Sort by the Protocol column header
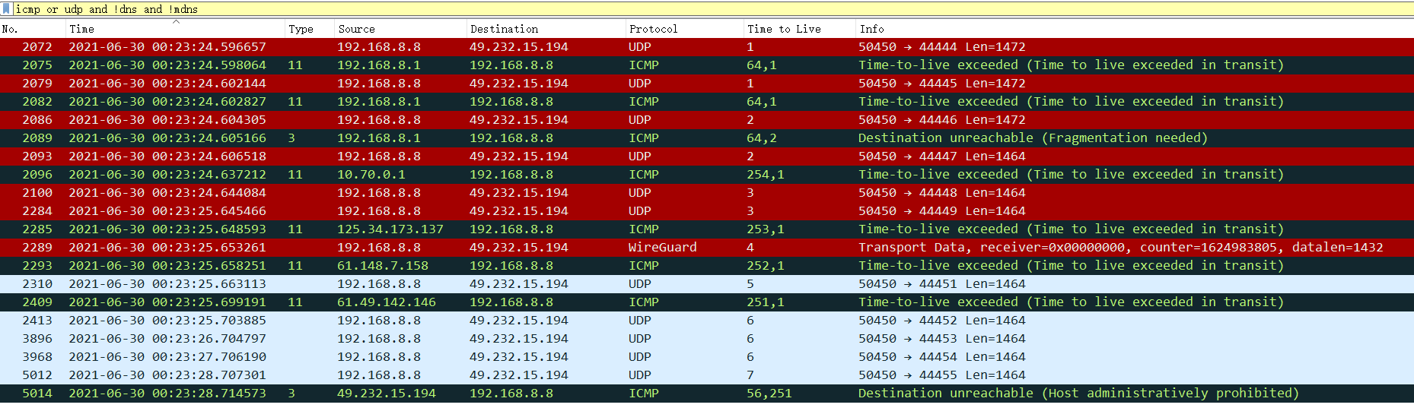 click(x=684, y=29)
